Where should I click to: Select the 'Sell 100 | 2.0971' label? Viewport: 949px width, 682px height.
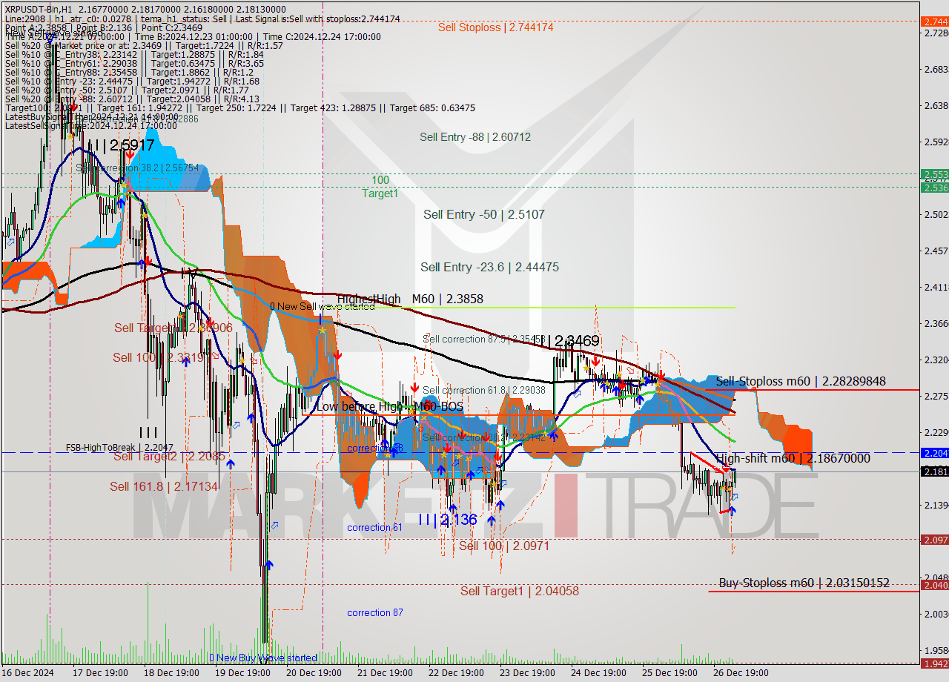coord(504,546)
